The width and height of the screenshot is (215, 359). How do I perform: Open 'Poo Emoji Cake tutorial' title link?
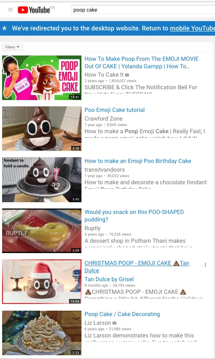[115, 110]
